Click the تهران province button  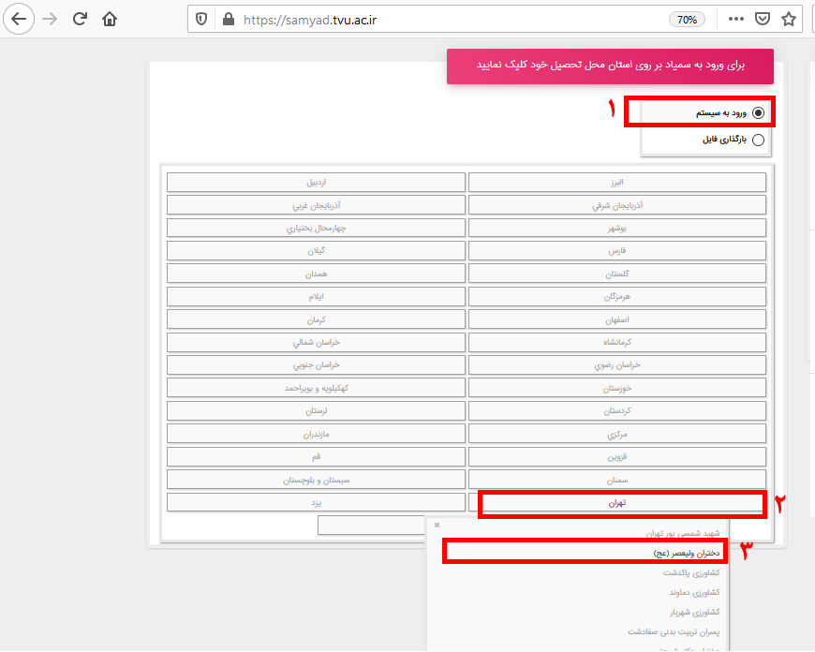pyautogui.click(x=617, y=503)
